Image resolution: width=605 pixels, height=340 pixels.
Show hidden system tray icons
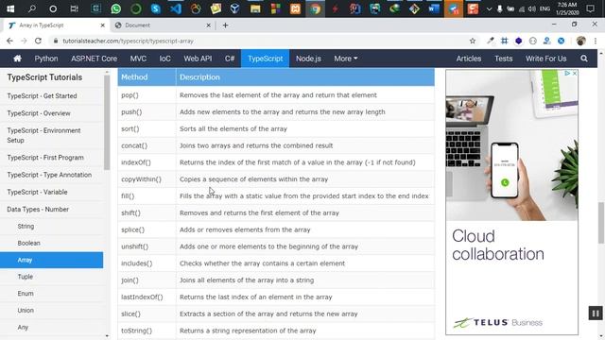[x=489, y=8]
